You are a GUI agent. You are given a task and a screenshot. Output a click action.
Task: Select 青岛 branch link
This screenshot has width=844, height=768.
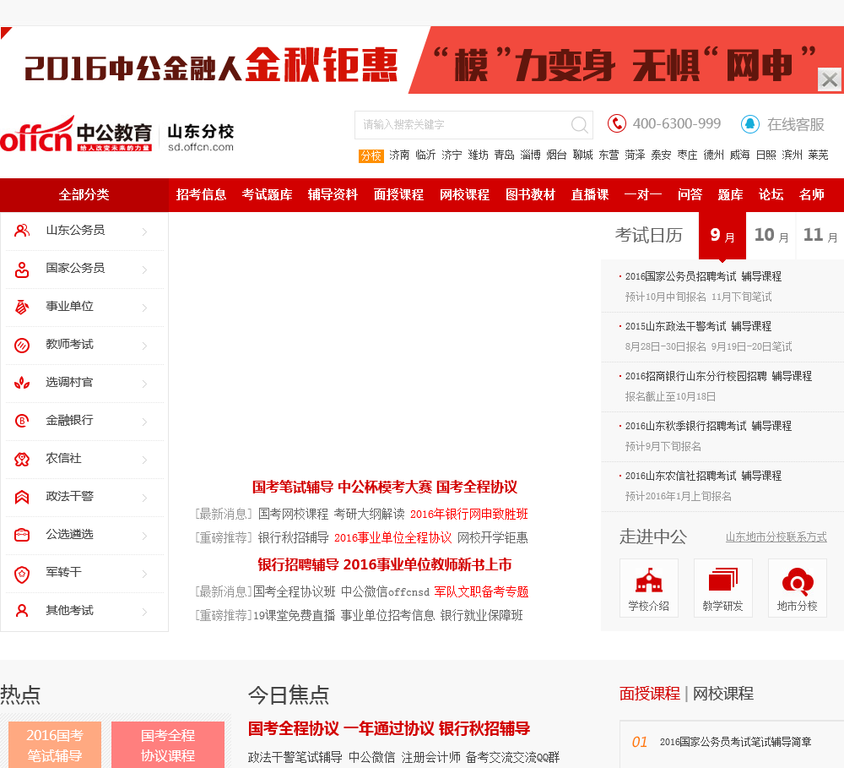[x=505, y=155]
